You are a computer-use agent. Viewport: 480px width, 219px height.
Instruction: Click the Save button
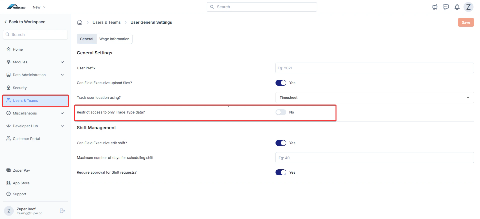coord(466,22)
